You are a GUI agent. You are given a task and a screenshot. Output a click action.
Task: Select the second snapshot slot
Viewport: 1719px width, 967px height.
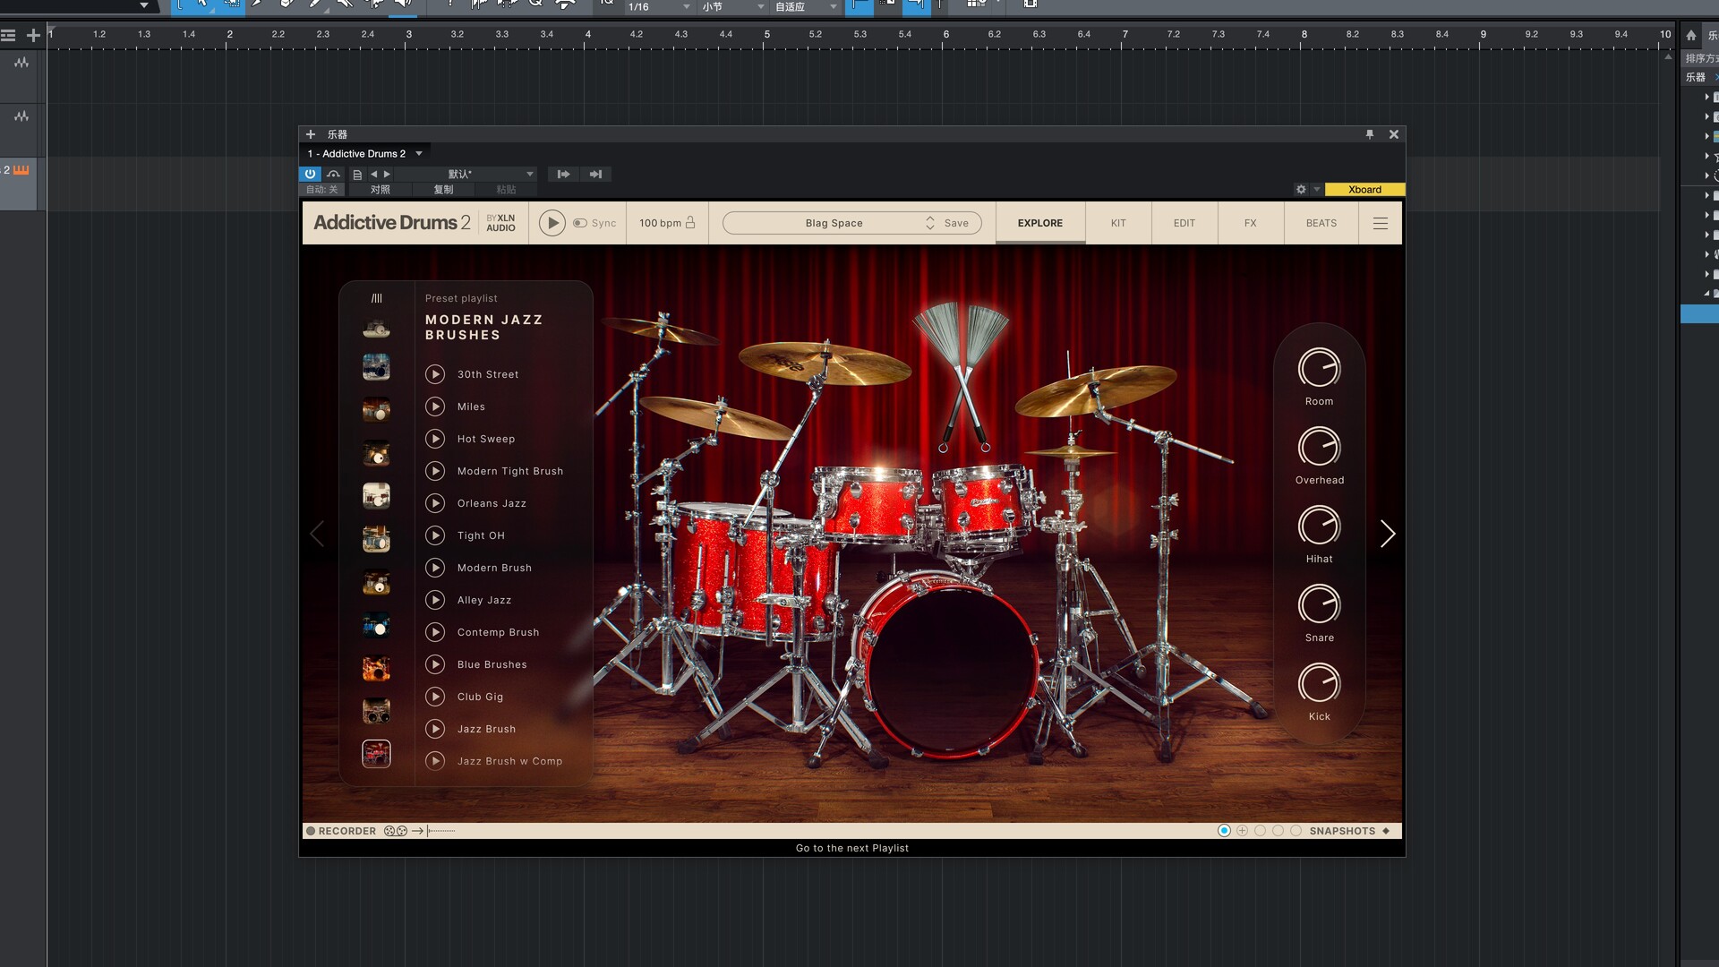coord(1242,831)
